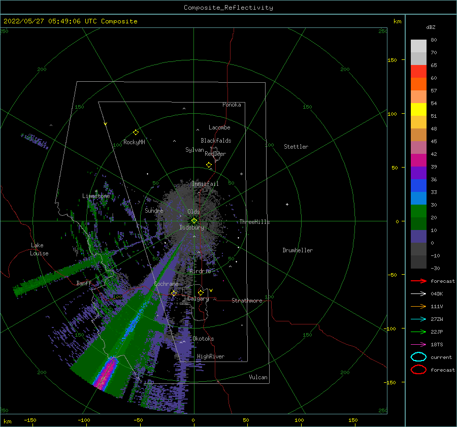Click the Sundre city label
Viewport: 457px width, 427px height.
[154, 210]
